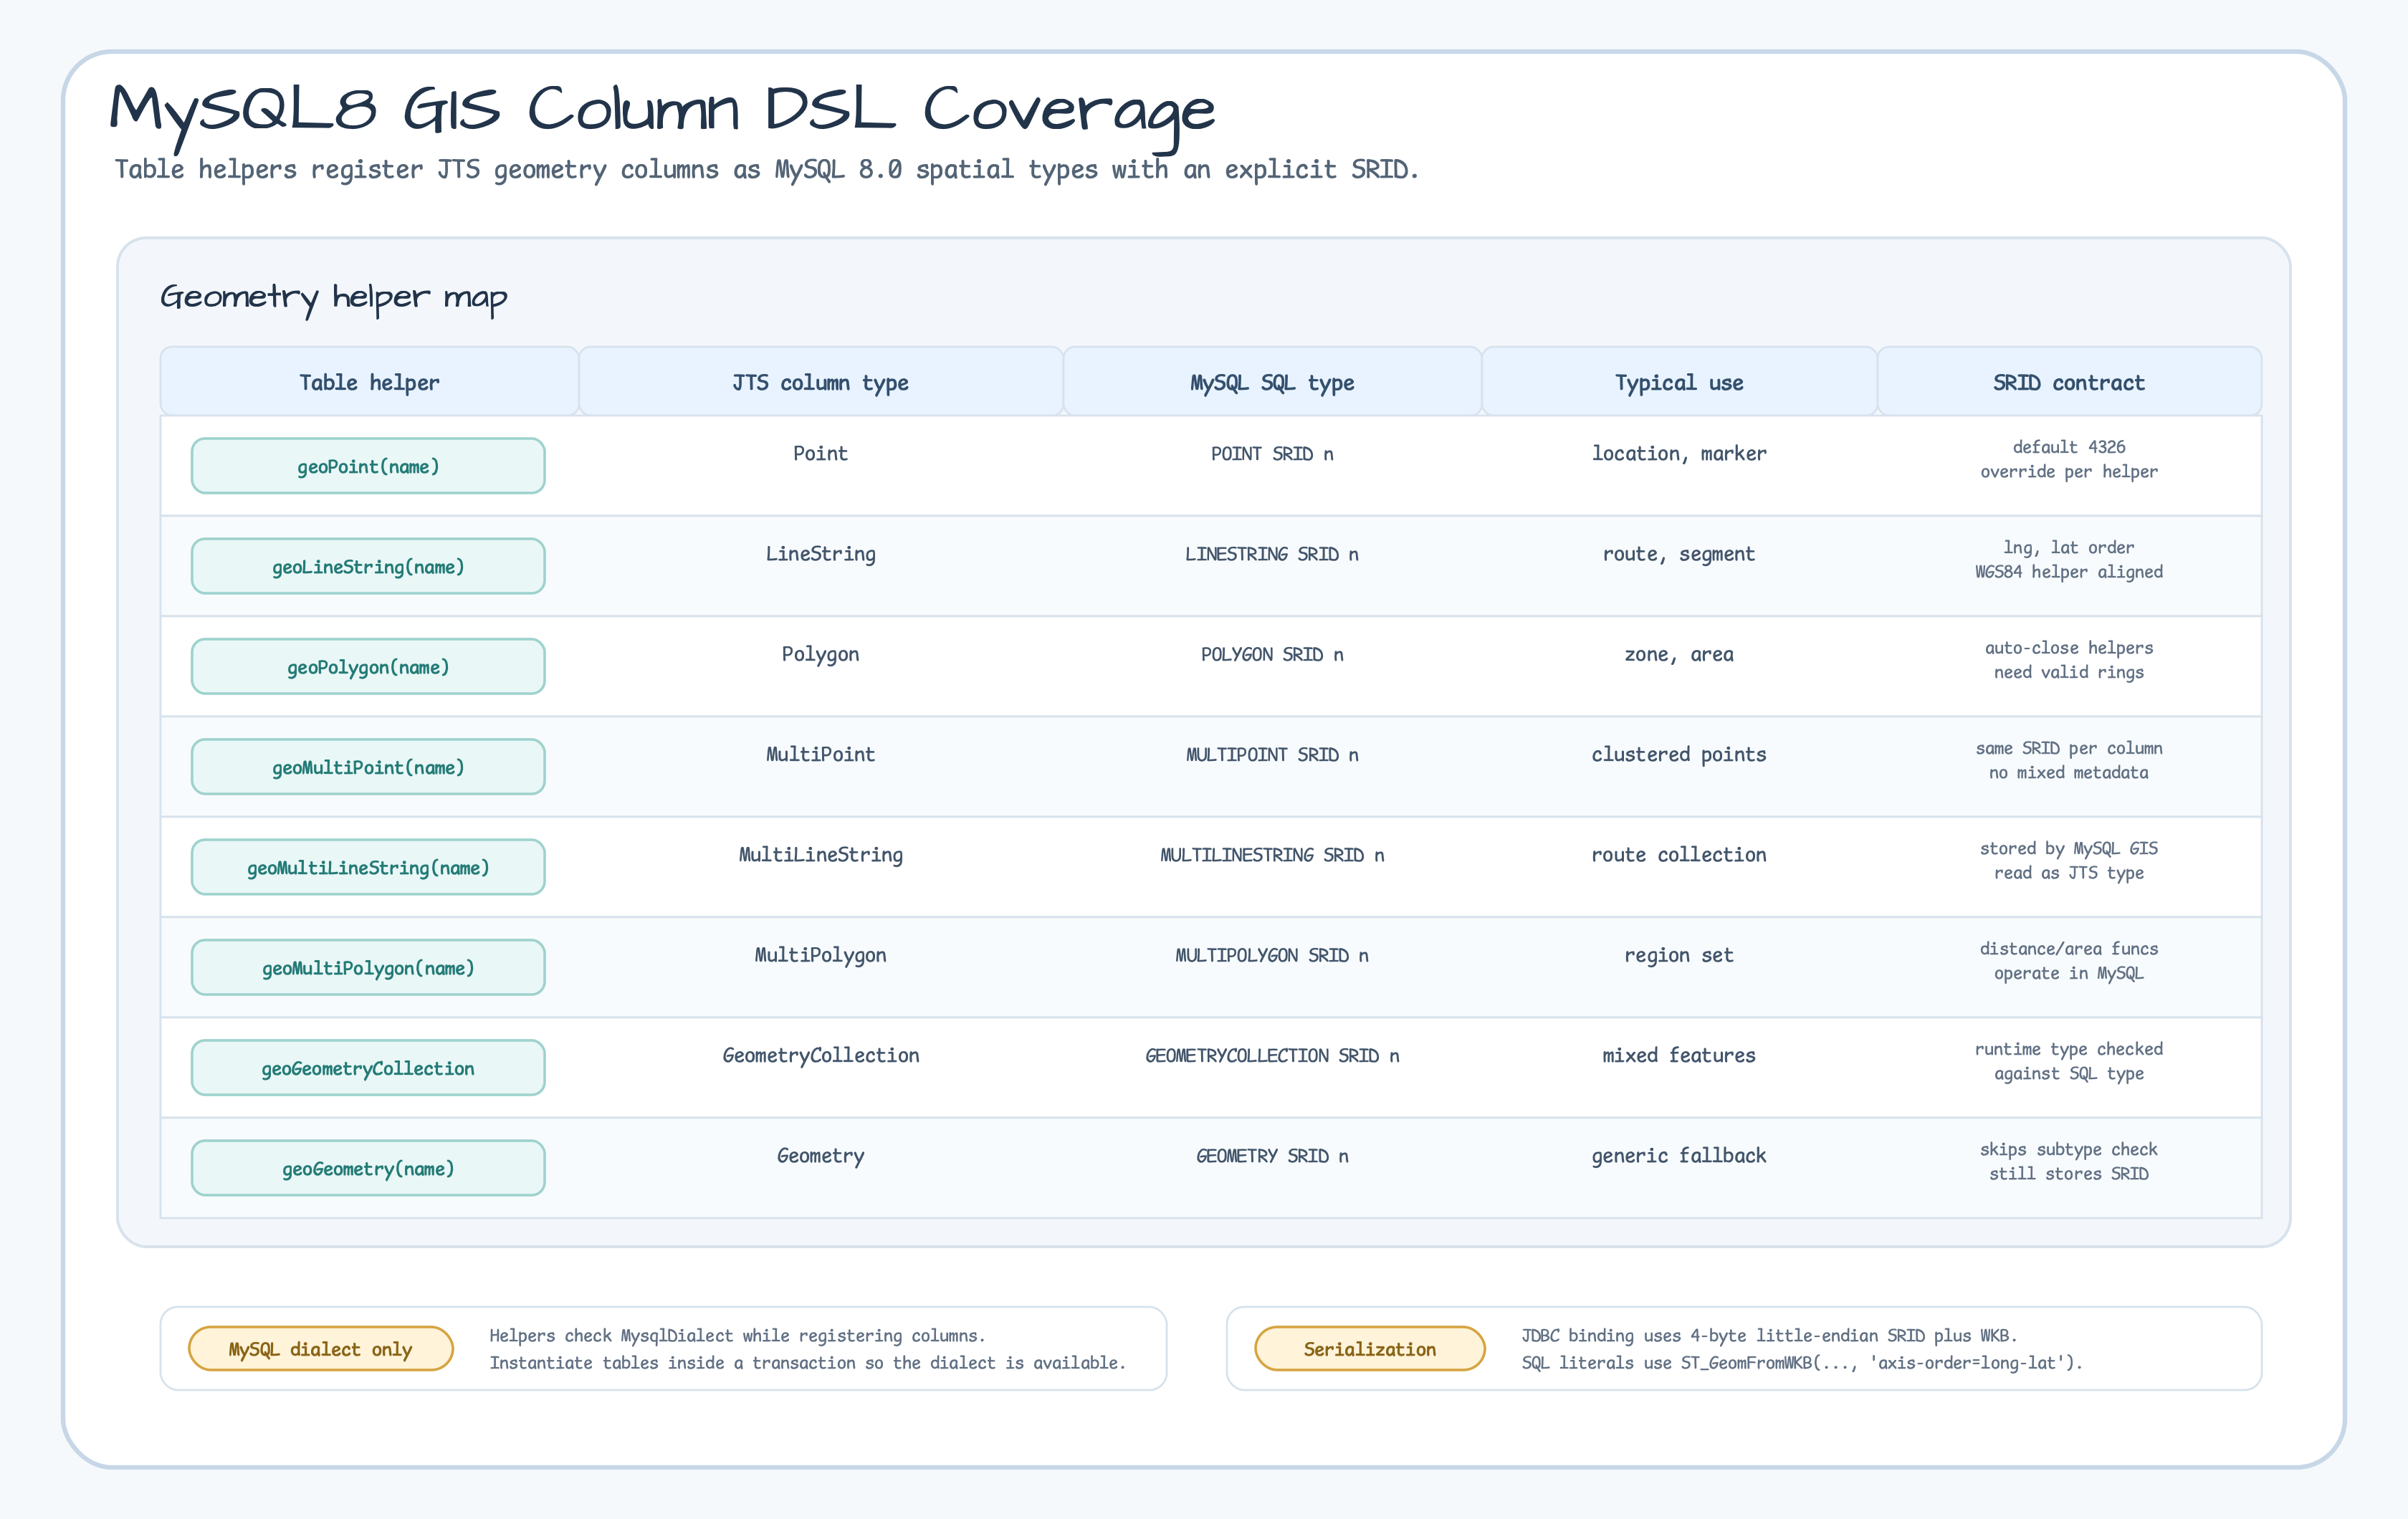Click the 'GeometryCollection' JTS type cell

point(820,1055)
